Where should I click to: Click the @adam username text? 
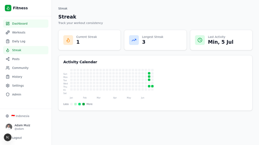(x=19, y=129)
